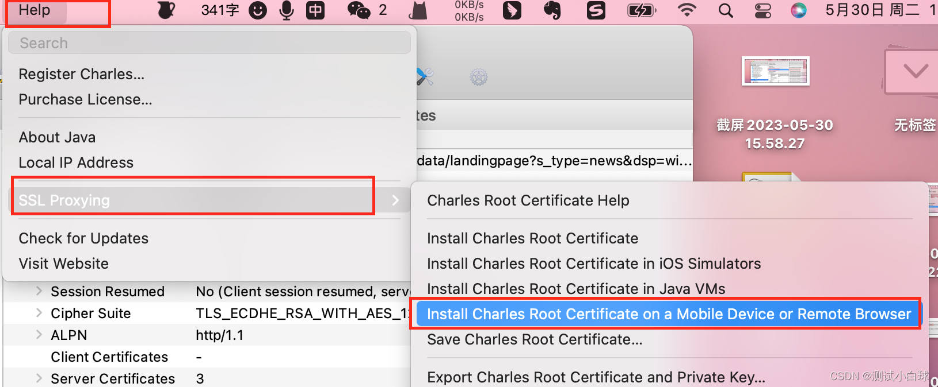938x387 pixels.
Task: Expand the ALPN row
Action: coord(39,335)
